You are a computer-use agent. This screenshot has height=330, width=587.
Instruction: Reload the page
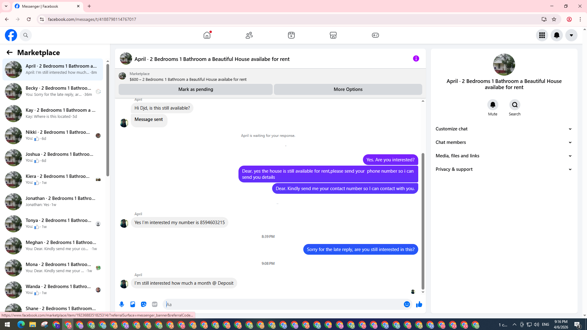29,19
